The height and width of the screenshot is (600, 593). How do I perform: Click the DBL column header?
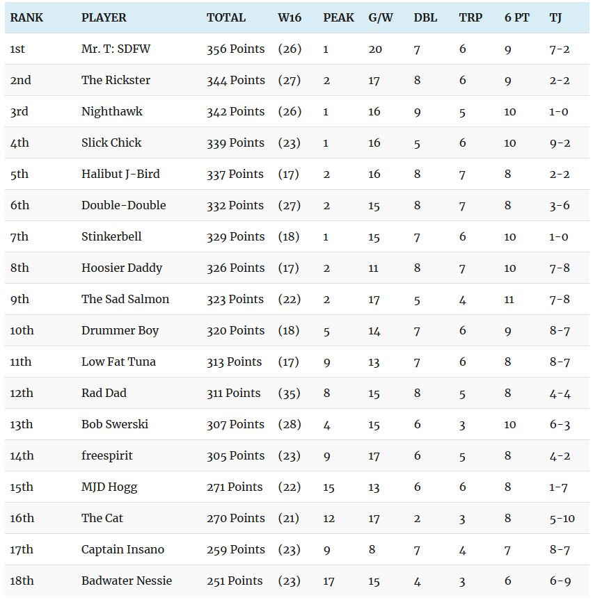pos(425,17)
